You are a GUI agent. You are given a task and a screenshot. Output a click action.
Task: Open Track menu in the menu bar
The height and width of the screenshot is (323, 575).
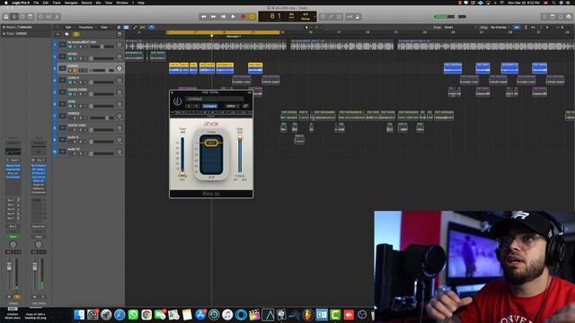pos(57,3)
